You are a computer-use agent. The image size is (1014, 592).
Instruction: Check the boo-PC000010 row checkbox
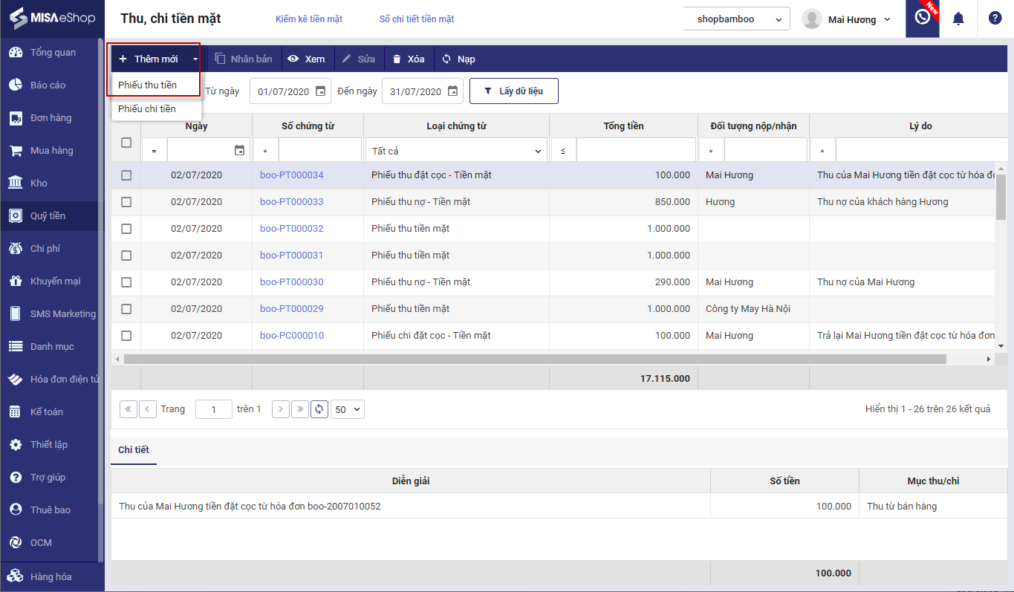126,336
